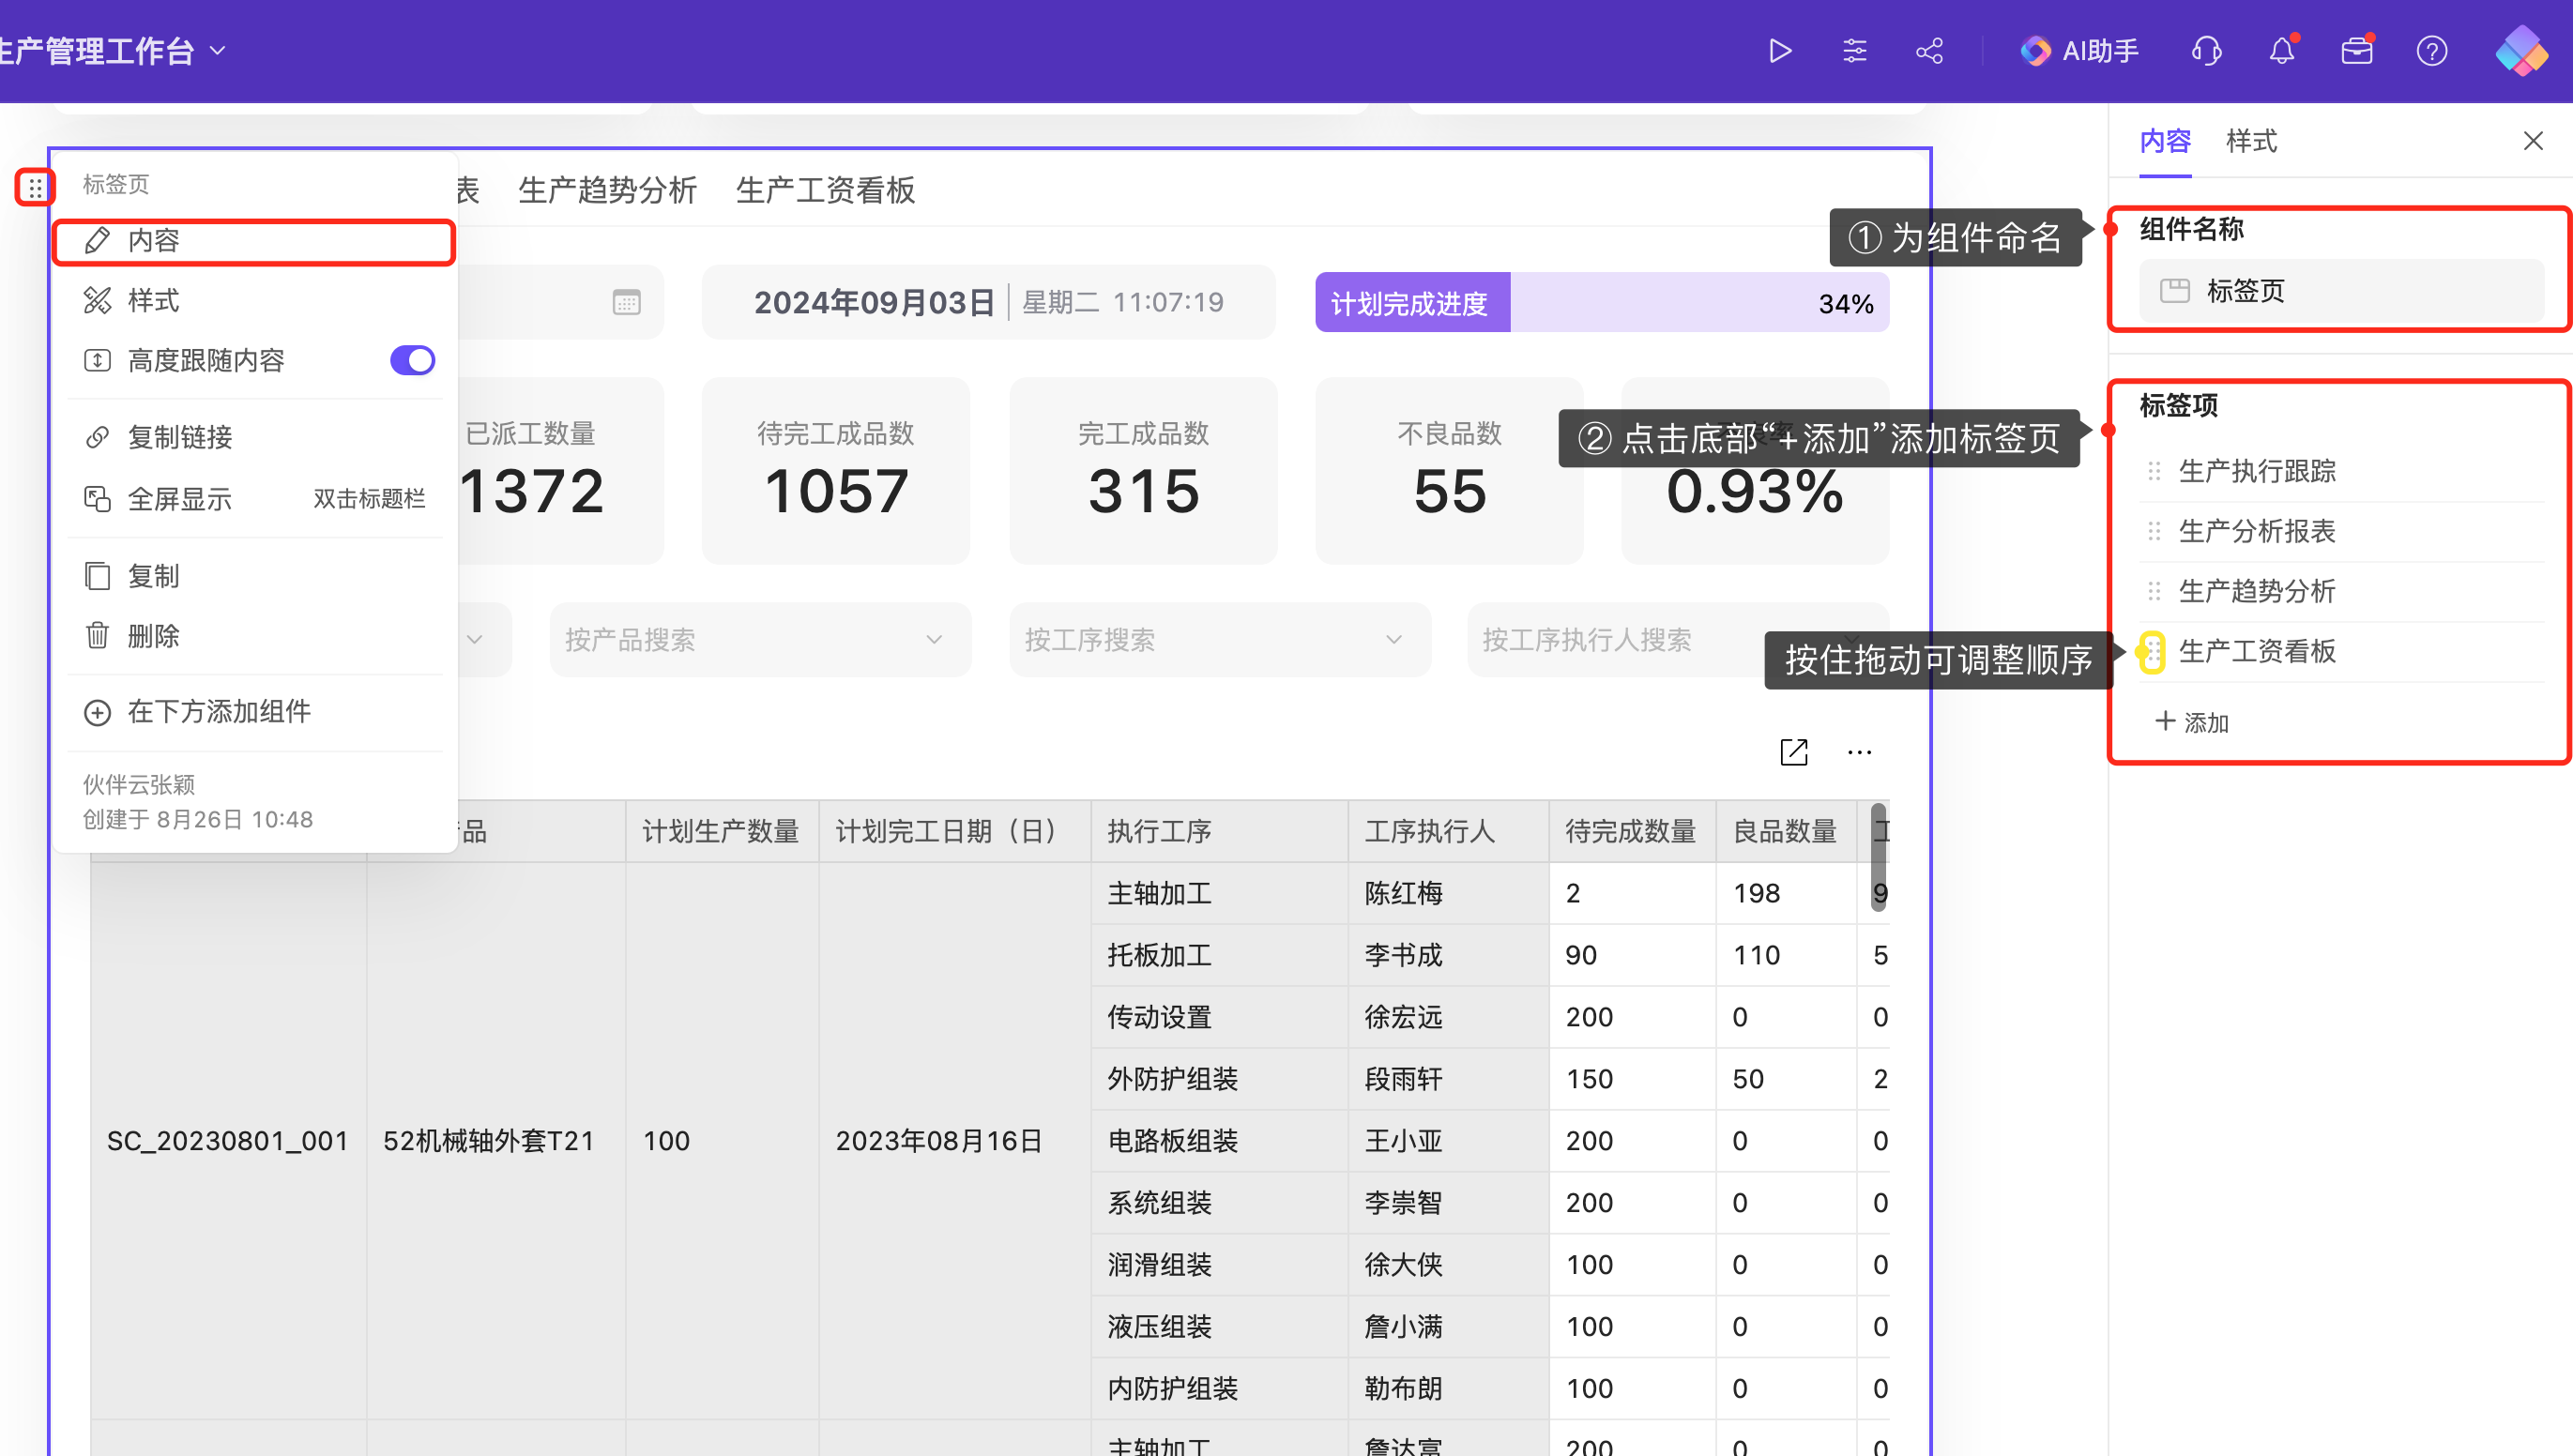The width and height of the screenshot is (2573, 1456).
Task: Click 复制 in the context menu
Action: [254, 576]
